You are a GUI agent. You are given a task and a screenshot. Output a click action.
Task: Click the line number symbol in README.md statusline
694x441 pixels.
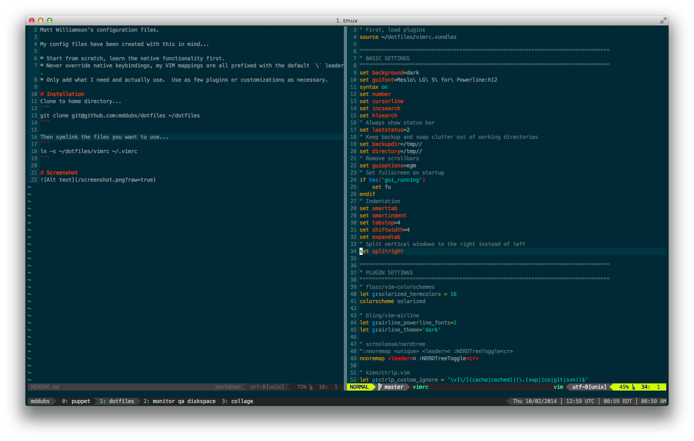(x=311, y=387)
